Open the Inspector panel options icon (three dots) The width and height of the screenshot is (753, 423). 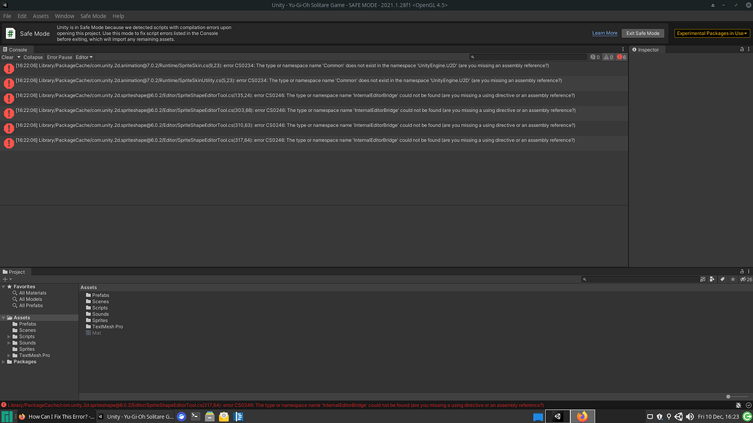click(749, 49)
